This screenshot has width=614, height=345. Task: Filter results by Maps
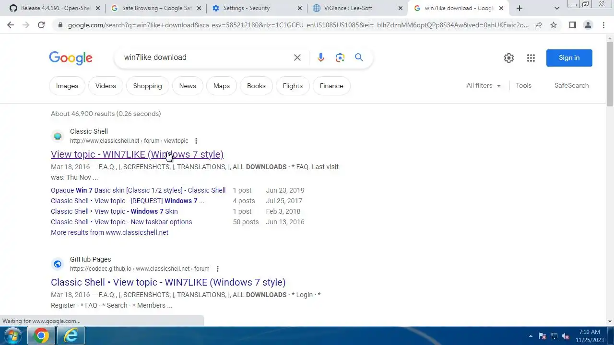coord(222,86)
